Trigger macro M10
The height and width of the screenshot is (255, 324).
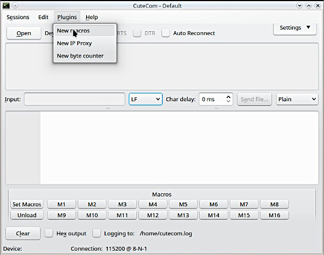click(92, 215)
